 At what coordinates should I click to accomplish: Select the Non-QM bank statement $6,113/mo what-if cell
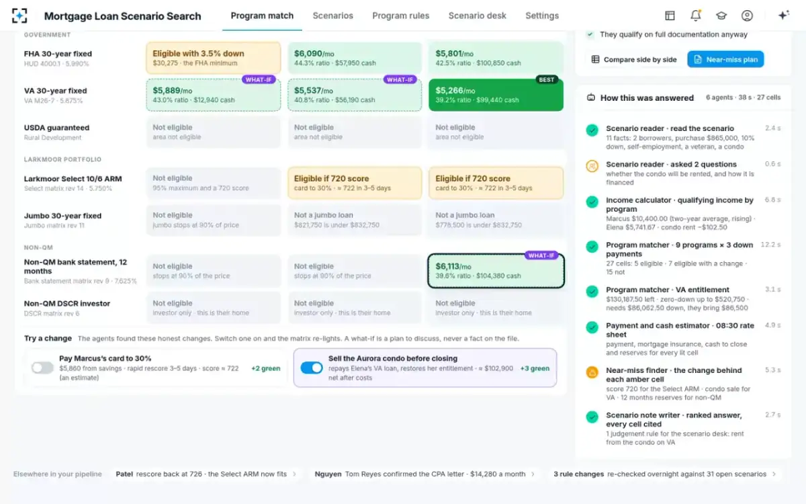click(x=496, y=271)
